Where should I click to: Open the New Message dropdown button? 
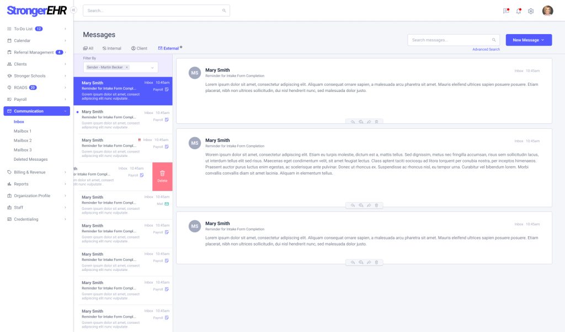click(x=529, y=40)
